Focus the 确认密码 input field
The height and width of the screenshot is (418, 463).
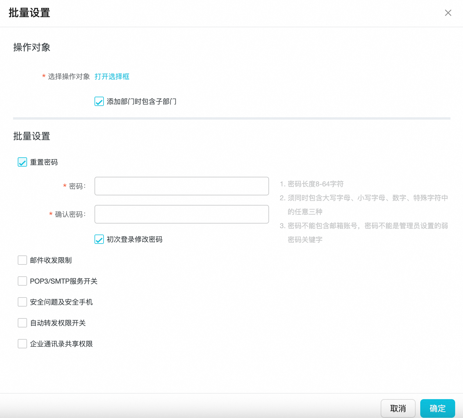(x=182, y=214)
